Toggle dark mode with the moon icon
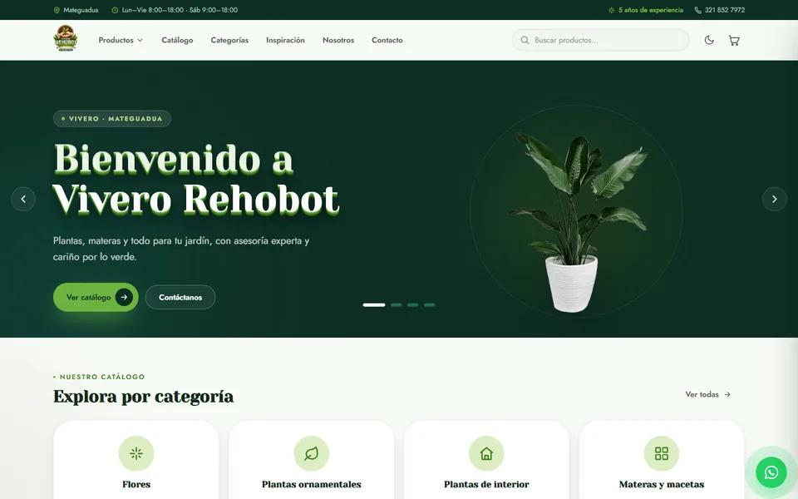 coord(709,40)
